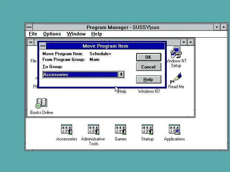230x172 pixels.
Task: Click the Schedule+ item name text
Action: click(100, 54)
